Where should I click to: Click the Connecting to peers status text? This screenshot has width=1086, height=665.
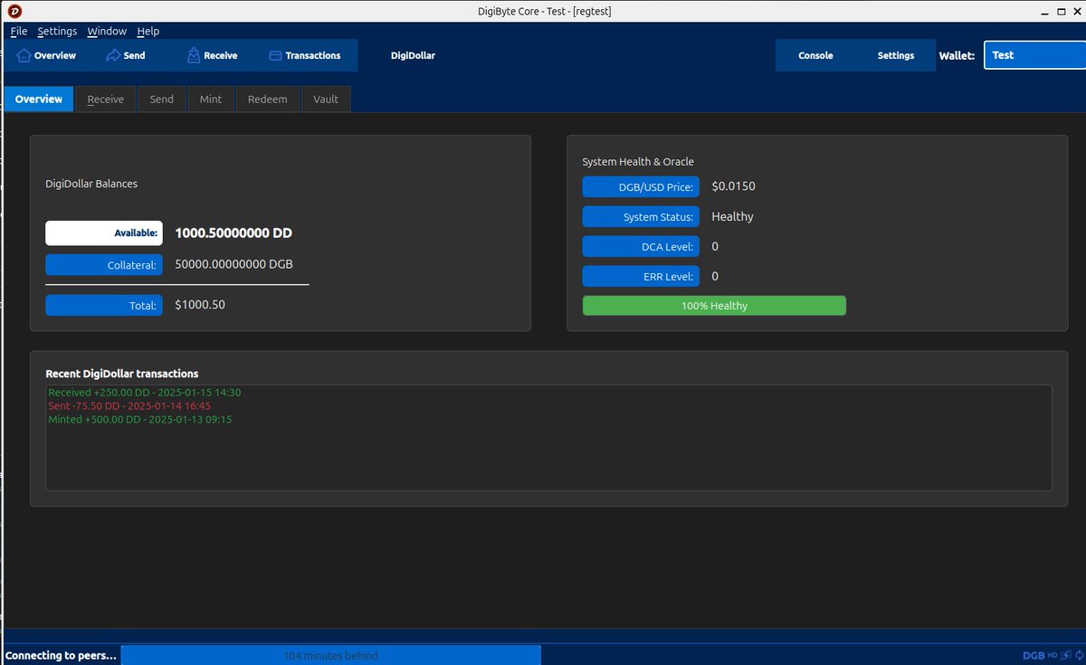pyautogui.click(x=62, y=655)
